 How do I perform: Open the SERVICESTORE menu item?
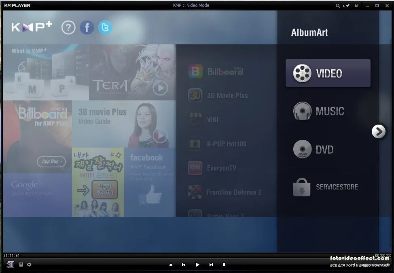click(x=326, y=187)
